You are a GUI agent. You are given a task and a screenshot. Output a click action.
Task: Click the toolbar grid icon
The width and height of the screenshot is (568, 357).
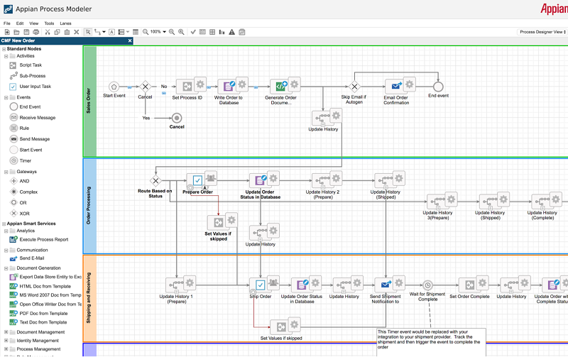(x=212, y=32)
